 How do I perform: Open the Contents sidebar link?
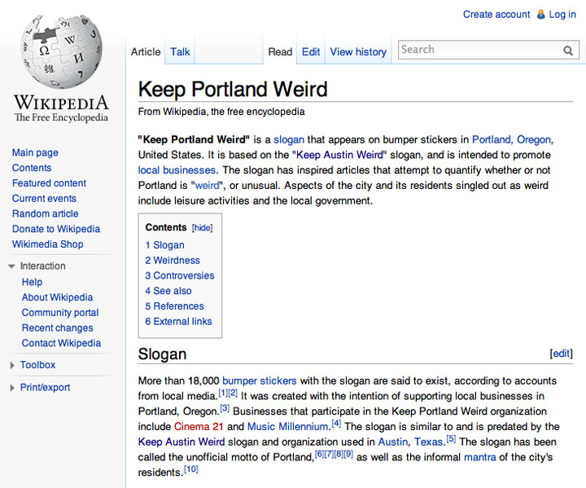tap(32, 168)
